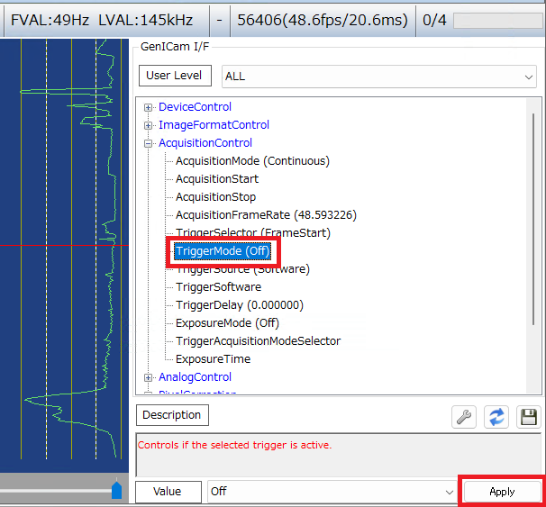The height and width of the screenshot is (507, 546).
Task: Select the ExposureTime tree item
Action: [x=213, y=359]
